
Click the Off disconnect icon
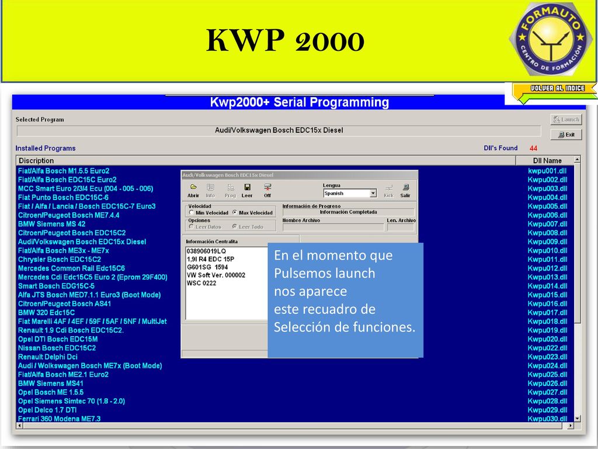point(267,187)
